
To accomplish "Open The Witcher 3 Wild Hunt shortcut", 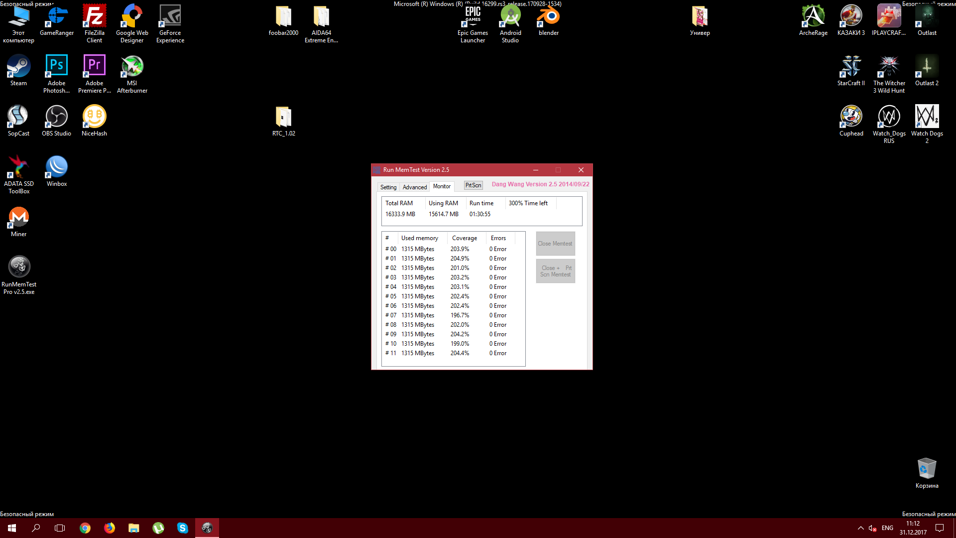I will pyautogui.click(x=889, y=67).
